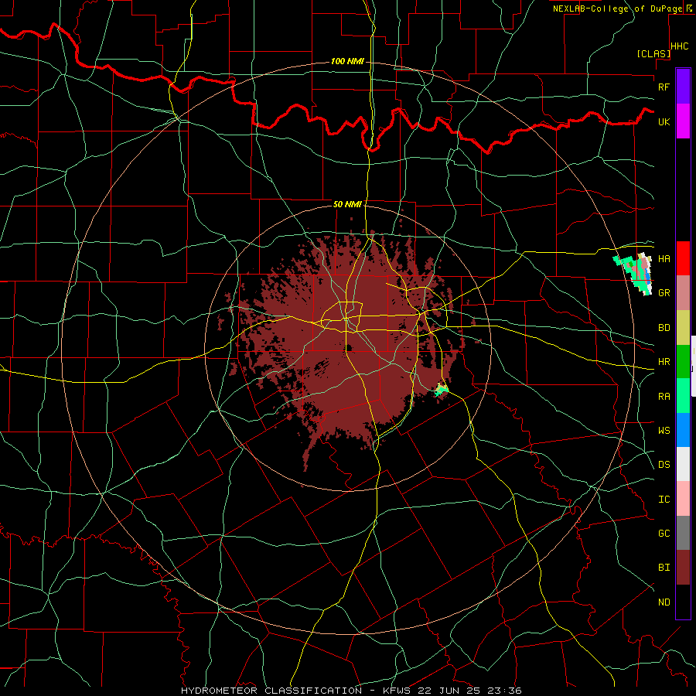Select the gray GC legend swatch
This screenshot has width=696, height=696.
click(683, 533)
